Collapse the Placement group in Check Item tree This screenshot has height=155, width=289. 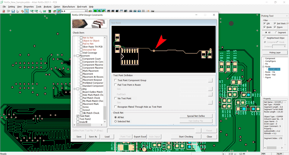(75, 56)
